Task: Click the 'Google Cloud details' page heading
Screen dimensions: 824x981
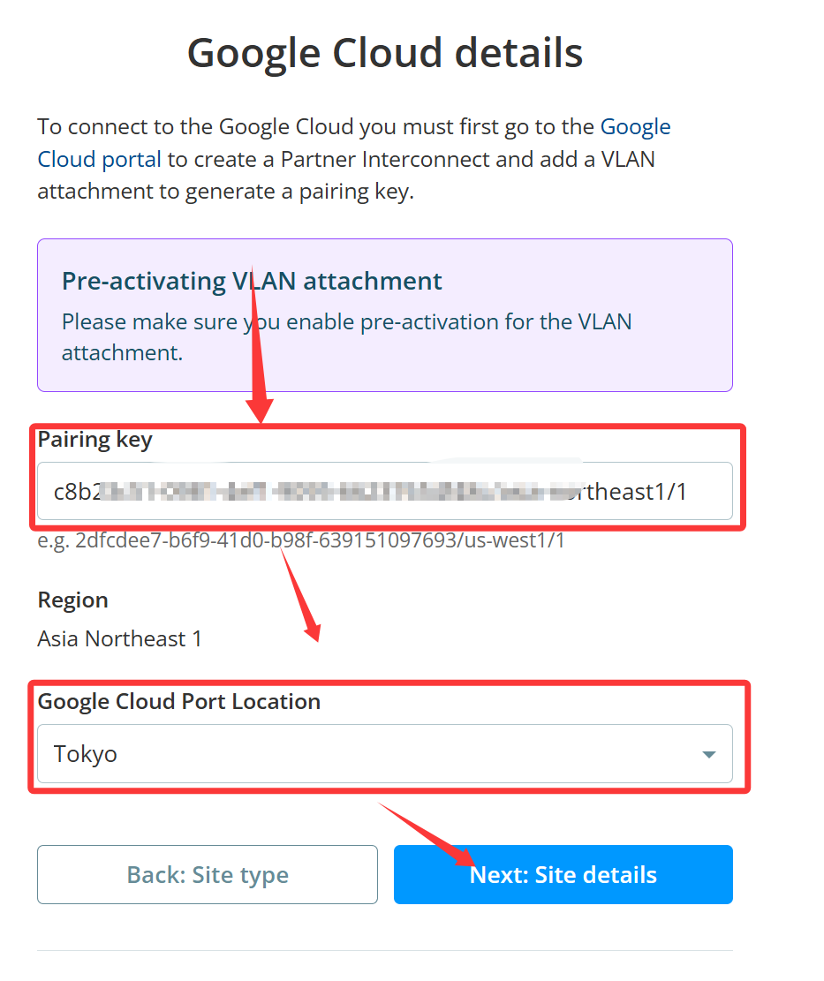Action: 385,53
